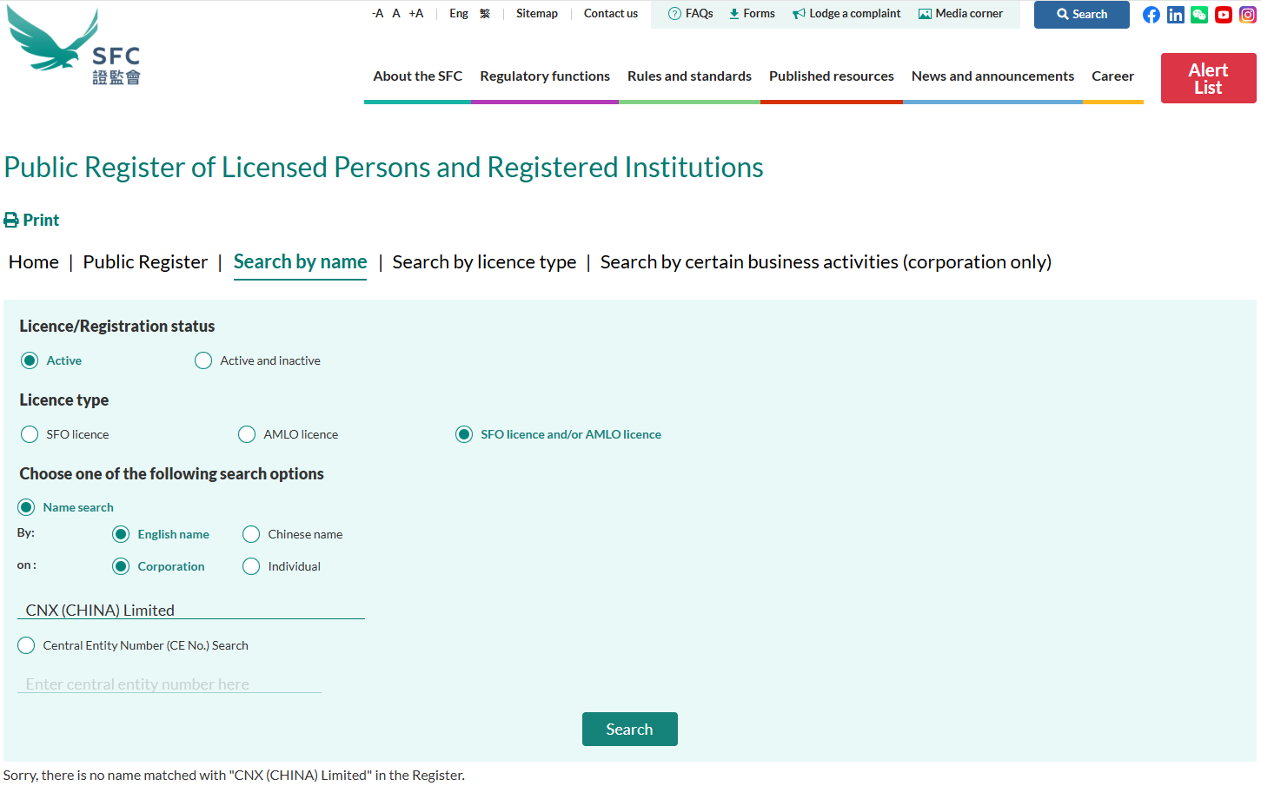Screen dimensions: 1261x786
Task: Click the Choose one of the following search options heading
Action: 172,474
